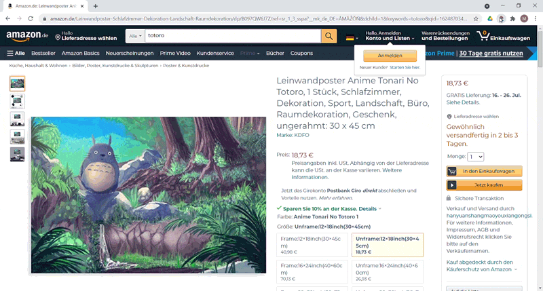Expand Sparen Sie 10% Details chevron
This screenshot has width=543, height=291.
[x=380, y=209]
